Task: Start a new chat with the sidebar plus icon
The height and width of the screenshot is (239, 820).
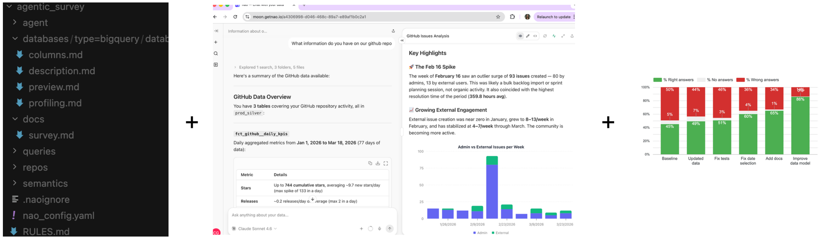Action: tap(216, 42)
